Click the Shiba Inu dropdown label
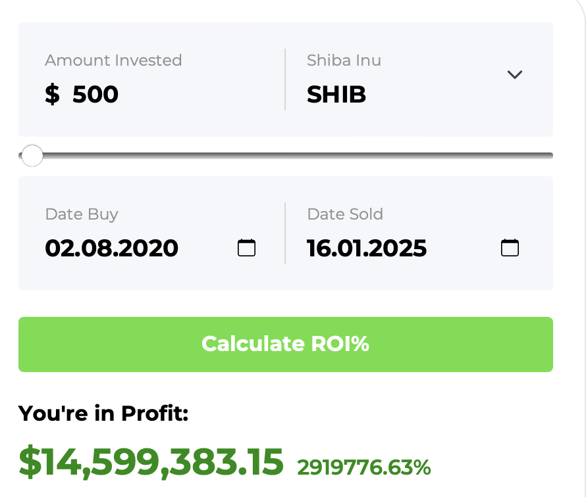586x497 pixels. point(343,60)
